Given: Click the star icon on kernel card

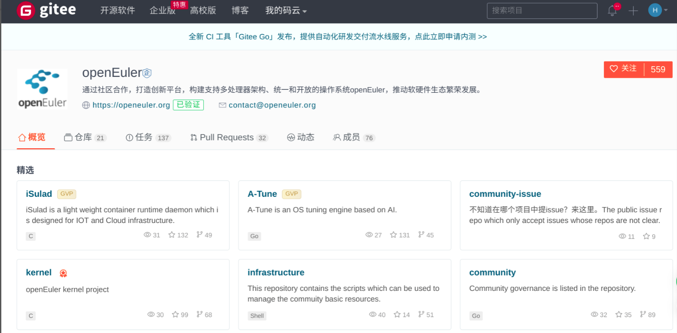Looking at the screenshot, I should [175, 315].
